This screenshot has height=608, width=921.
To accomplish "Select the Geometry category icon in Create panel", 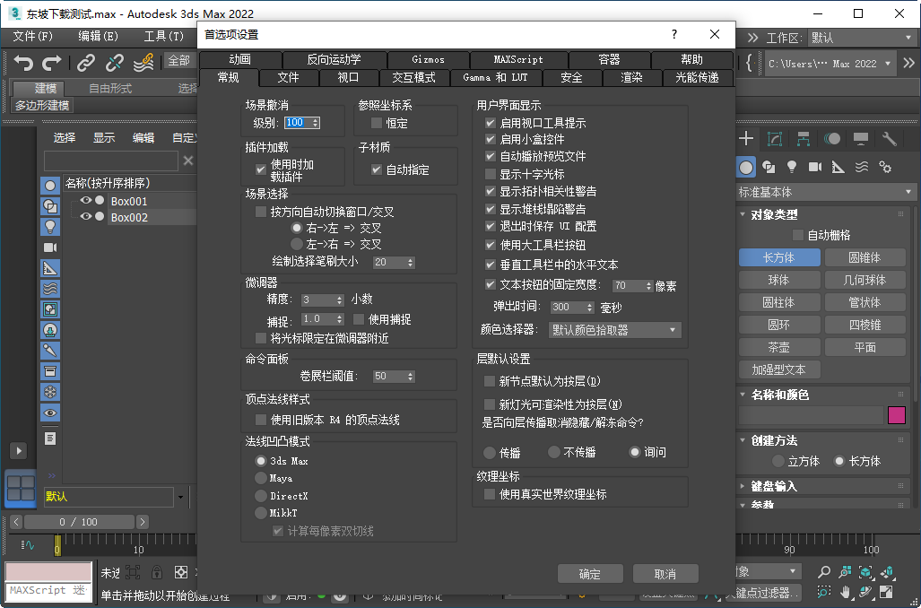I will pyautogui.click(x=746, y=167).
